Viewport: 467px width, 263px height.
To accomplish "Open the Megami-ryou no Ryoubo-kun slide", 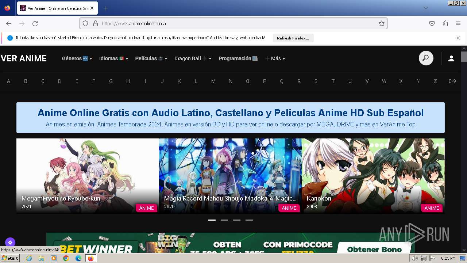I will pos(88,176).
